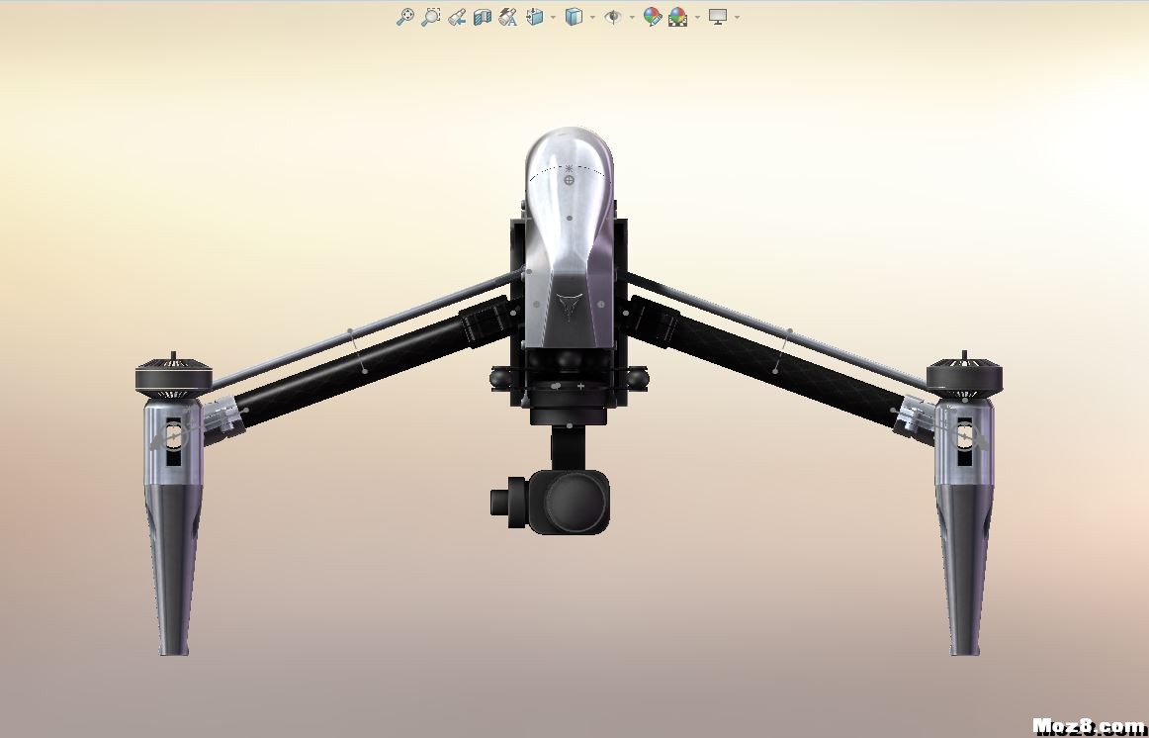Open View Settings monitor icon
Screen dimensions: 1149x738
point(718,16)
